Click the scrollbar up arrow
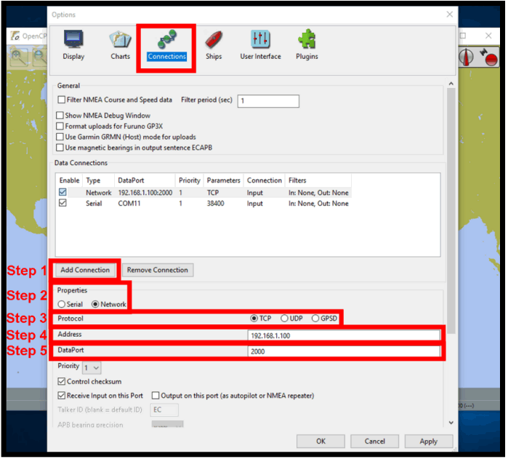Viewport: 508px width, 459px height. [451, 84]
